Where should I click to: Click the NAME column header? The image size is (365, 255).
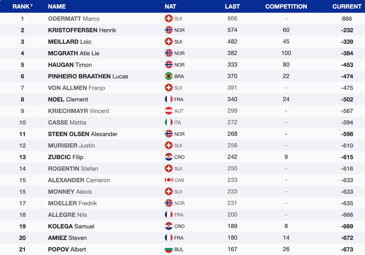click(57, 6)
